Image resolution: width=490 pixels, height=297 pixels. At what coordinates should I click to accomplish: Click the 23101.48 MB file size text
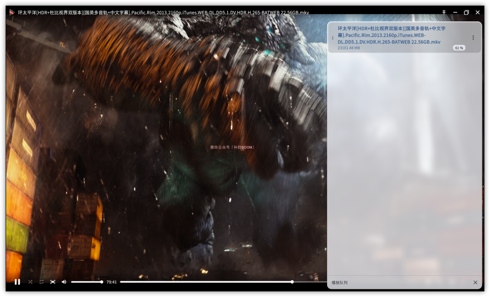pyautogui.click(x=349, y=48)
